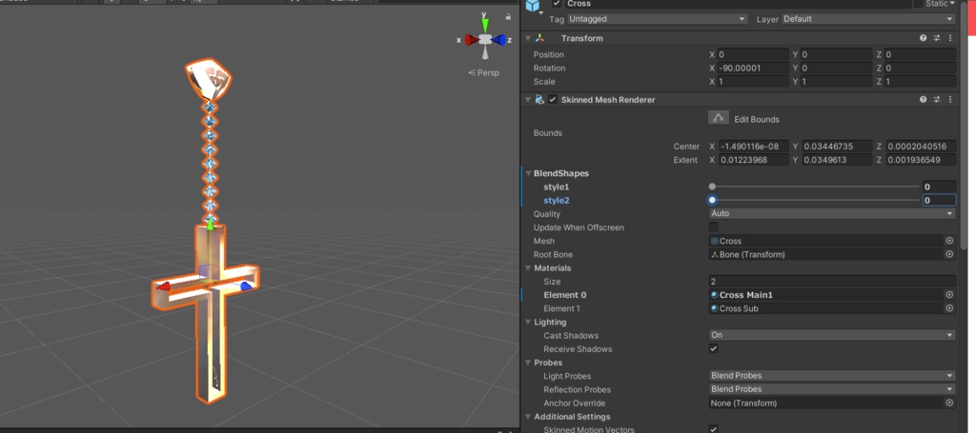Open the Reflection Probes dropdown
The image size is (976, 433).
point(832,389)
